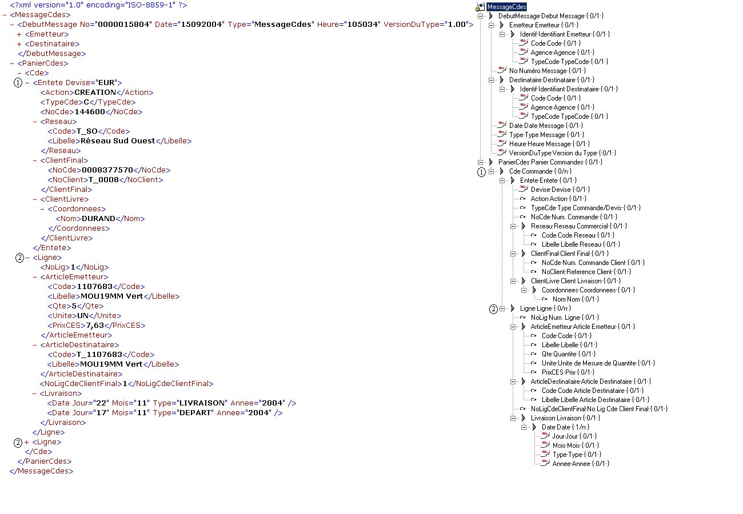Collapse the PanierCdes XML element

12,63
